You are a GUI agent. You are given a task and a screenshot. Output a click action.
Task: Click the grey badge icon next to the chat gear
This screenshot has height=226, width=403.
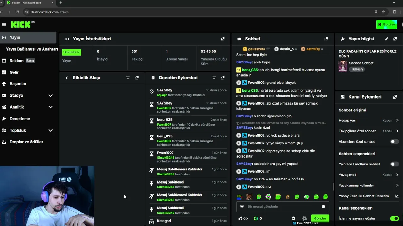point(304,218)
